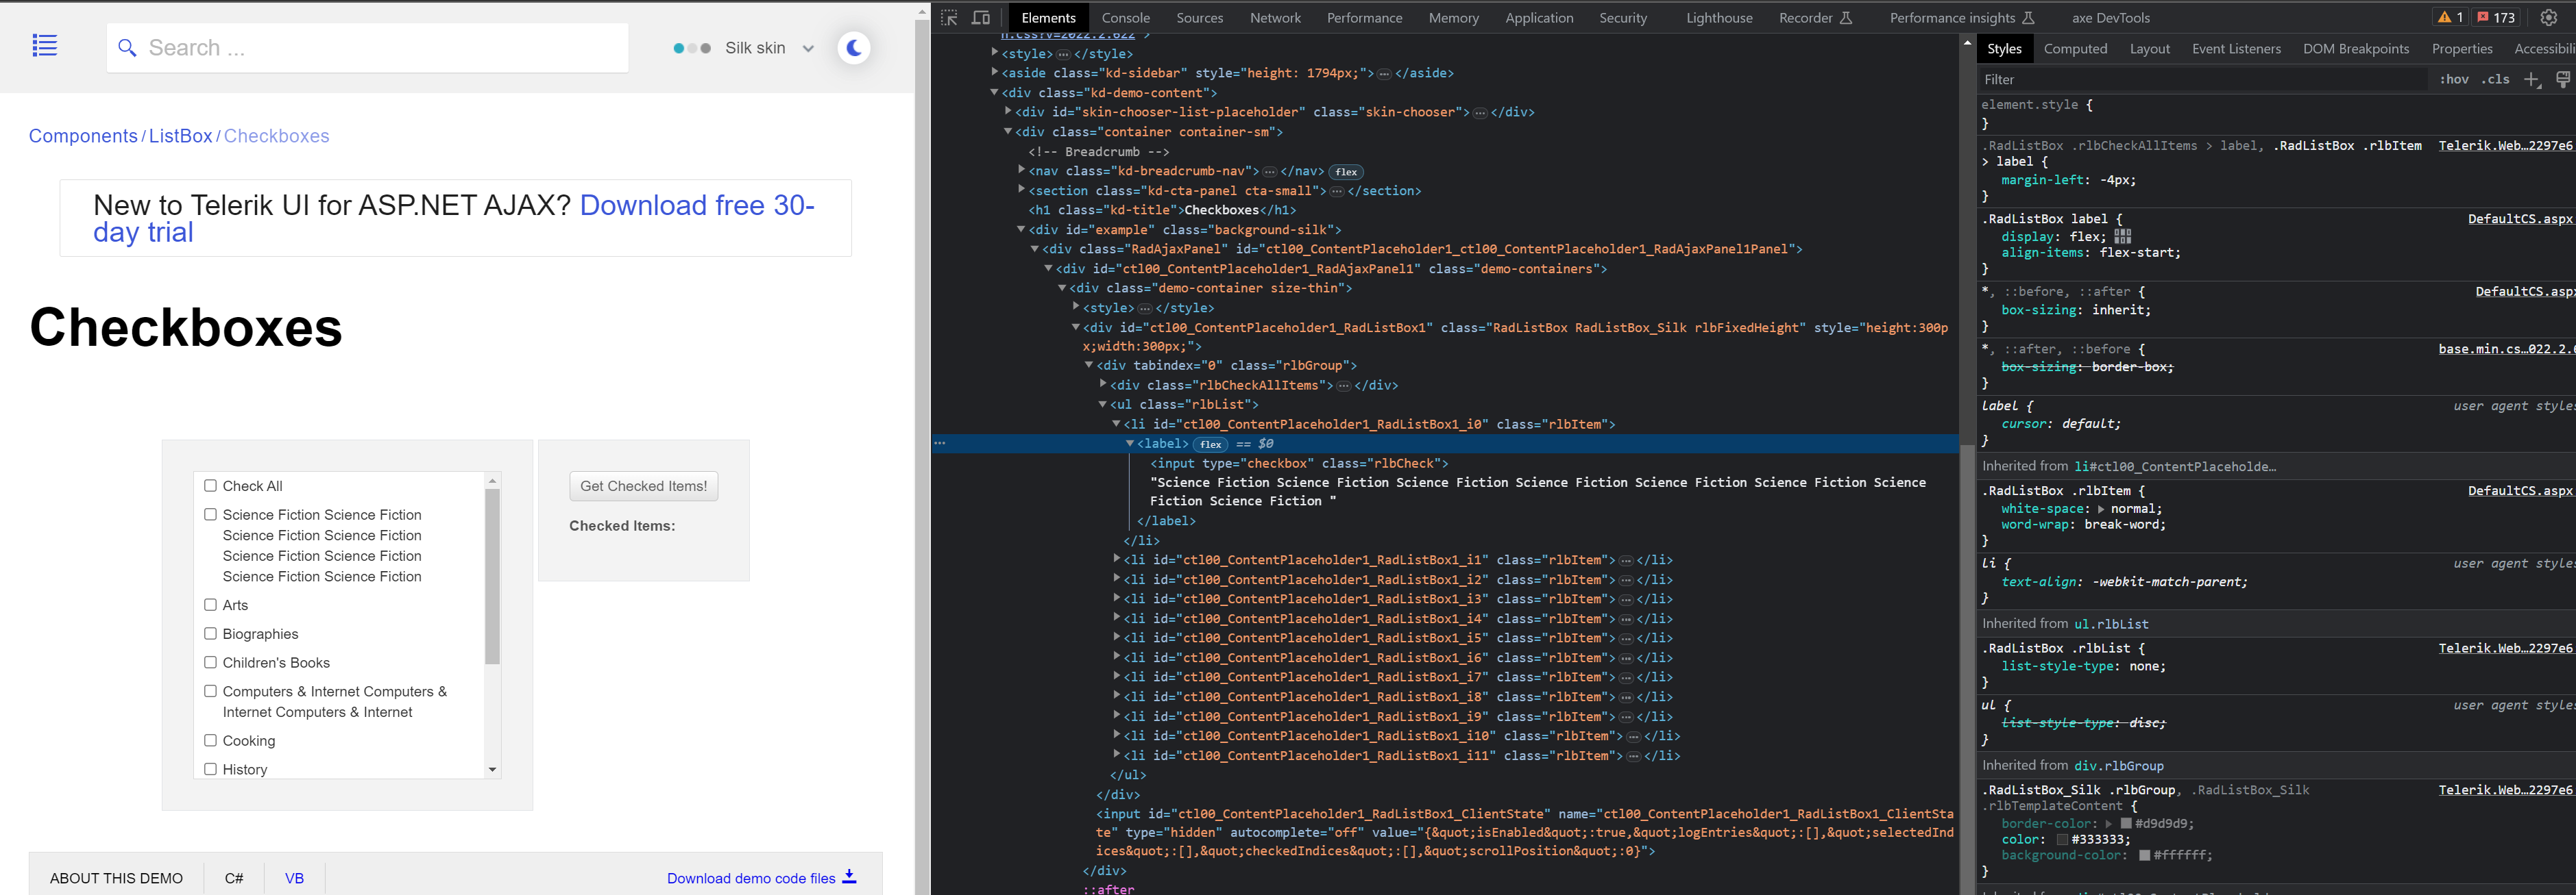This screenshot has width=2576, height=895.
Task: Activate the inspect element picker icon
Action: click(949, 18)
